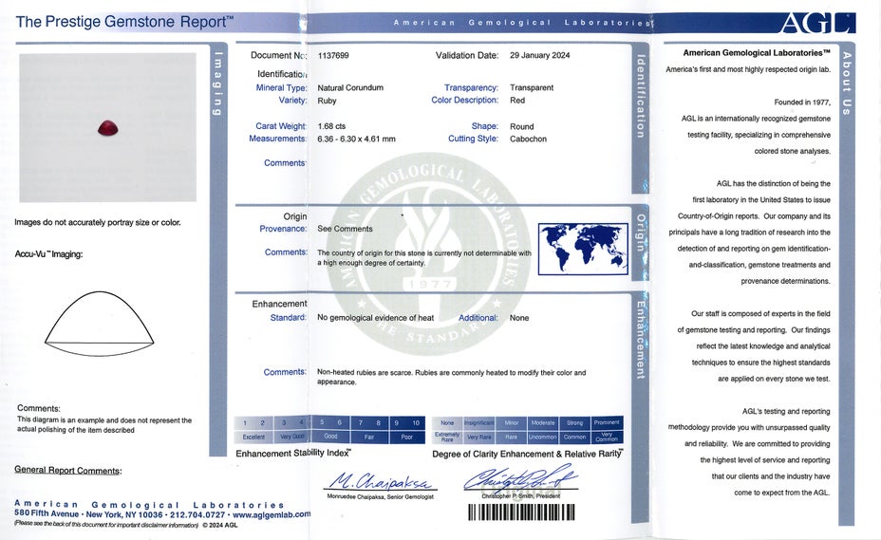Click the vertical 'Identification' section tab
Screen dimensions: 881x540
(641, 97)
